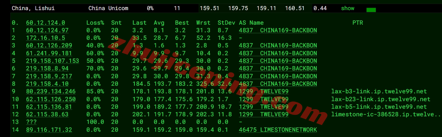This screenshot has width=442, height=137.
Task: Click the 'Wrst' column header
Action: [203, 23]
